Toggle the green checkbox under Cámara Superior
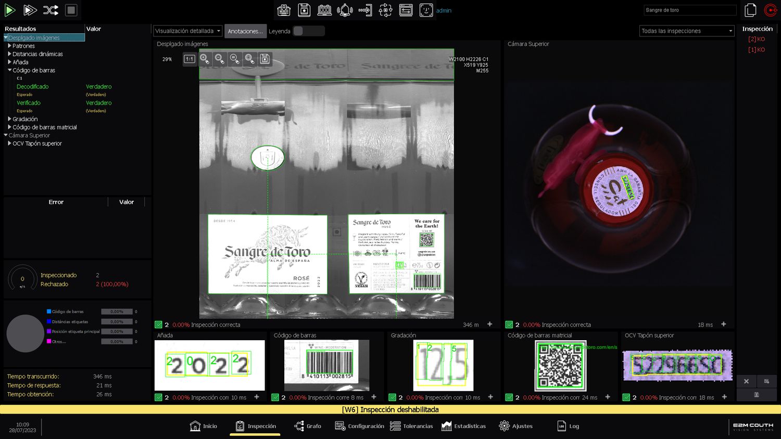Screen dimensions: 781x439 pyautogui.click(x=509, y=325)
